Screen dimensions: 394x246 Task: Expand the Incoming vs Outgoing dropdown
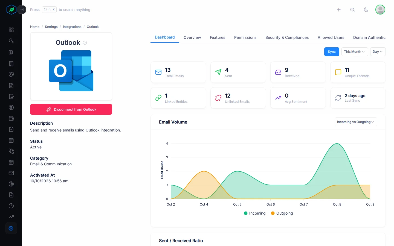(x=356, y=122)
